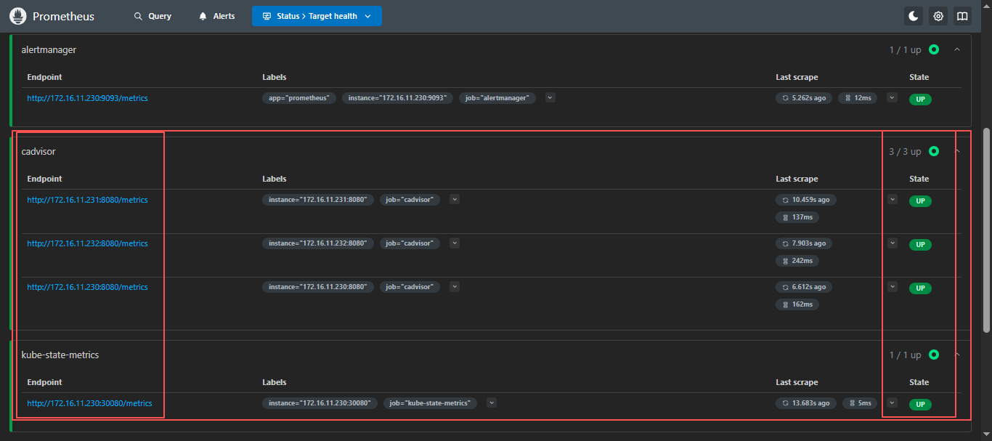Click the Alerts bell icon

(203, 16)
